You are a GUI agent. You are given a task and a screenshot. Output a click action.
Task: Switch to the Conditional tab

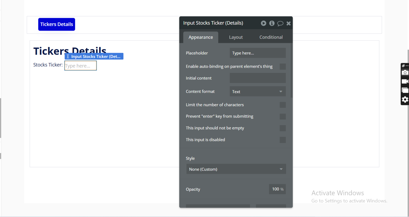[271, 37]
